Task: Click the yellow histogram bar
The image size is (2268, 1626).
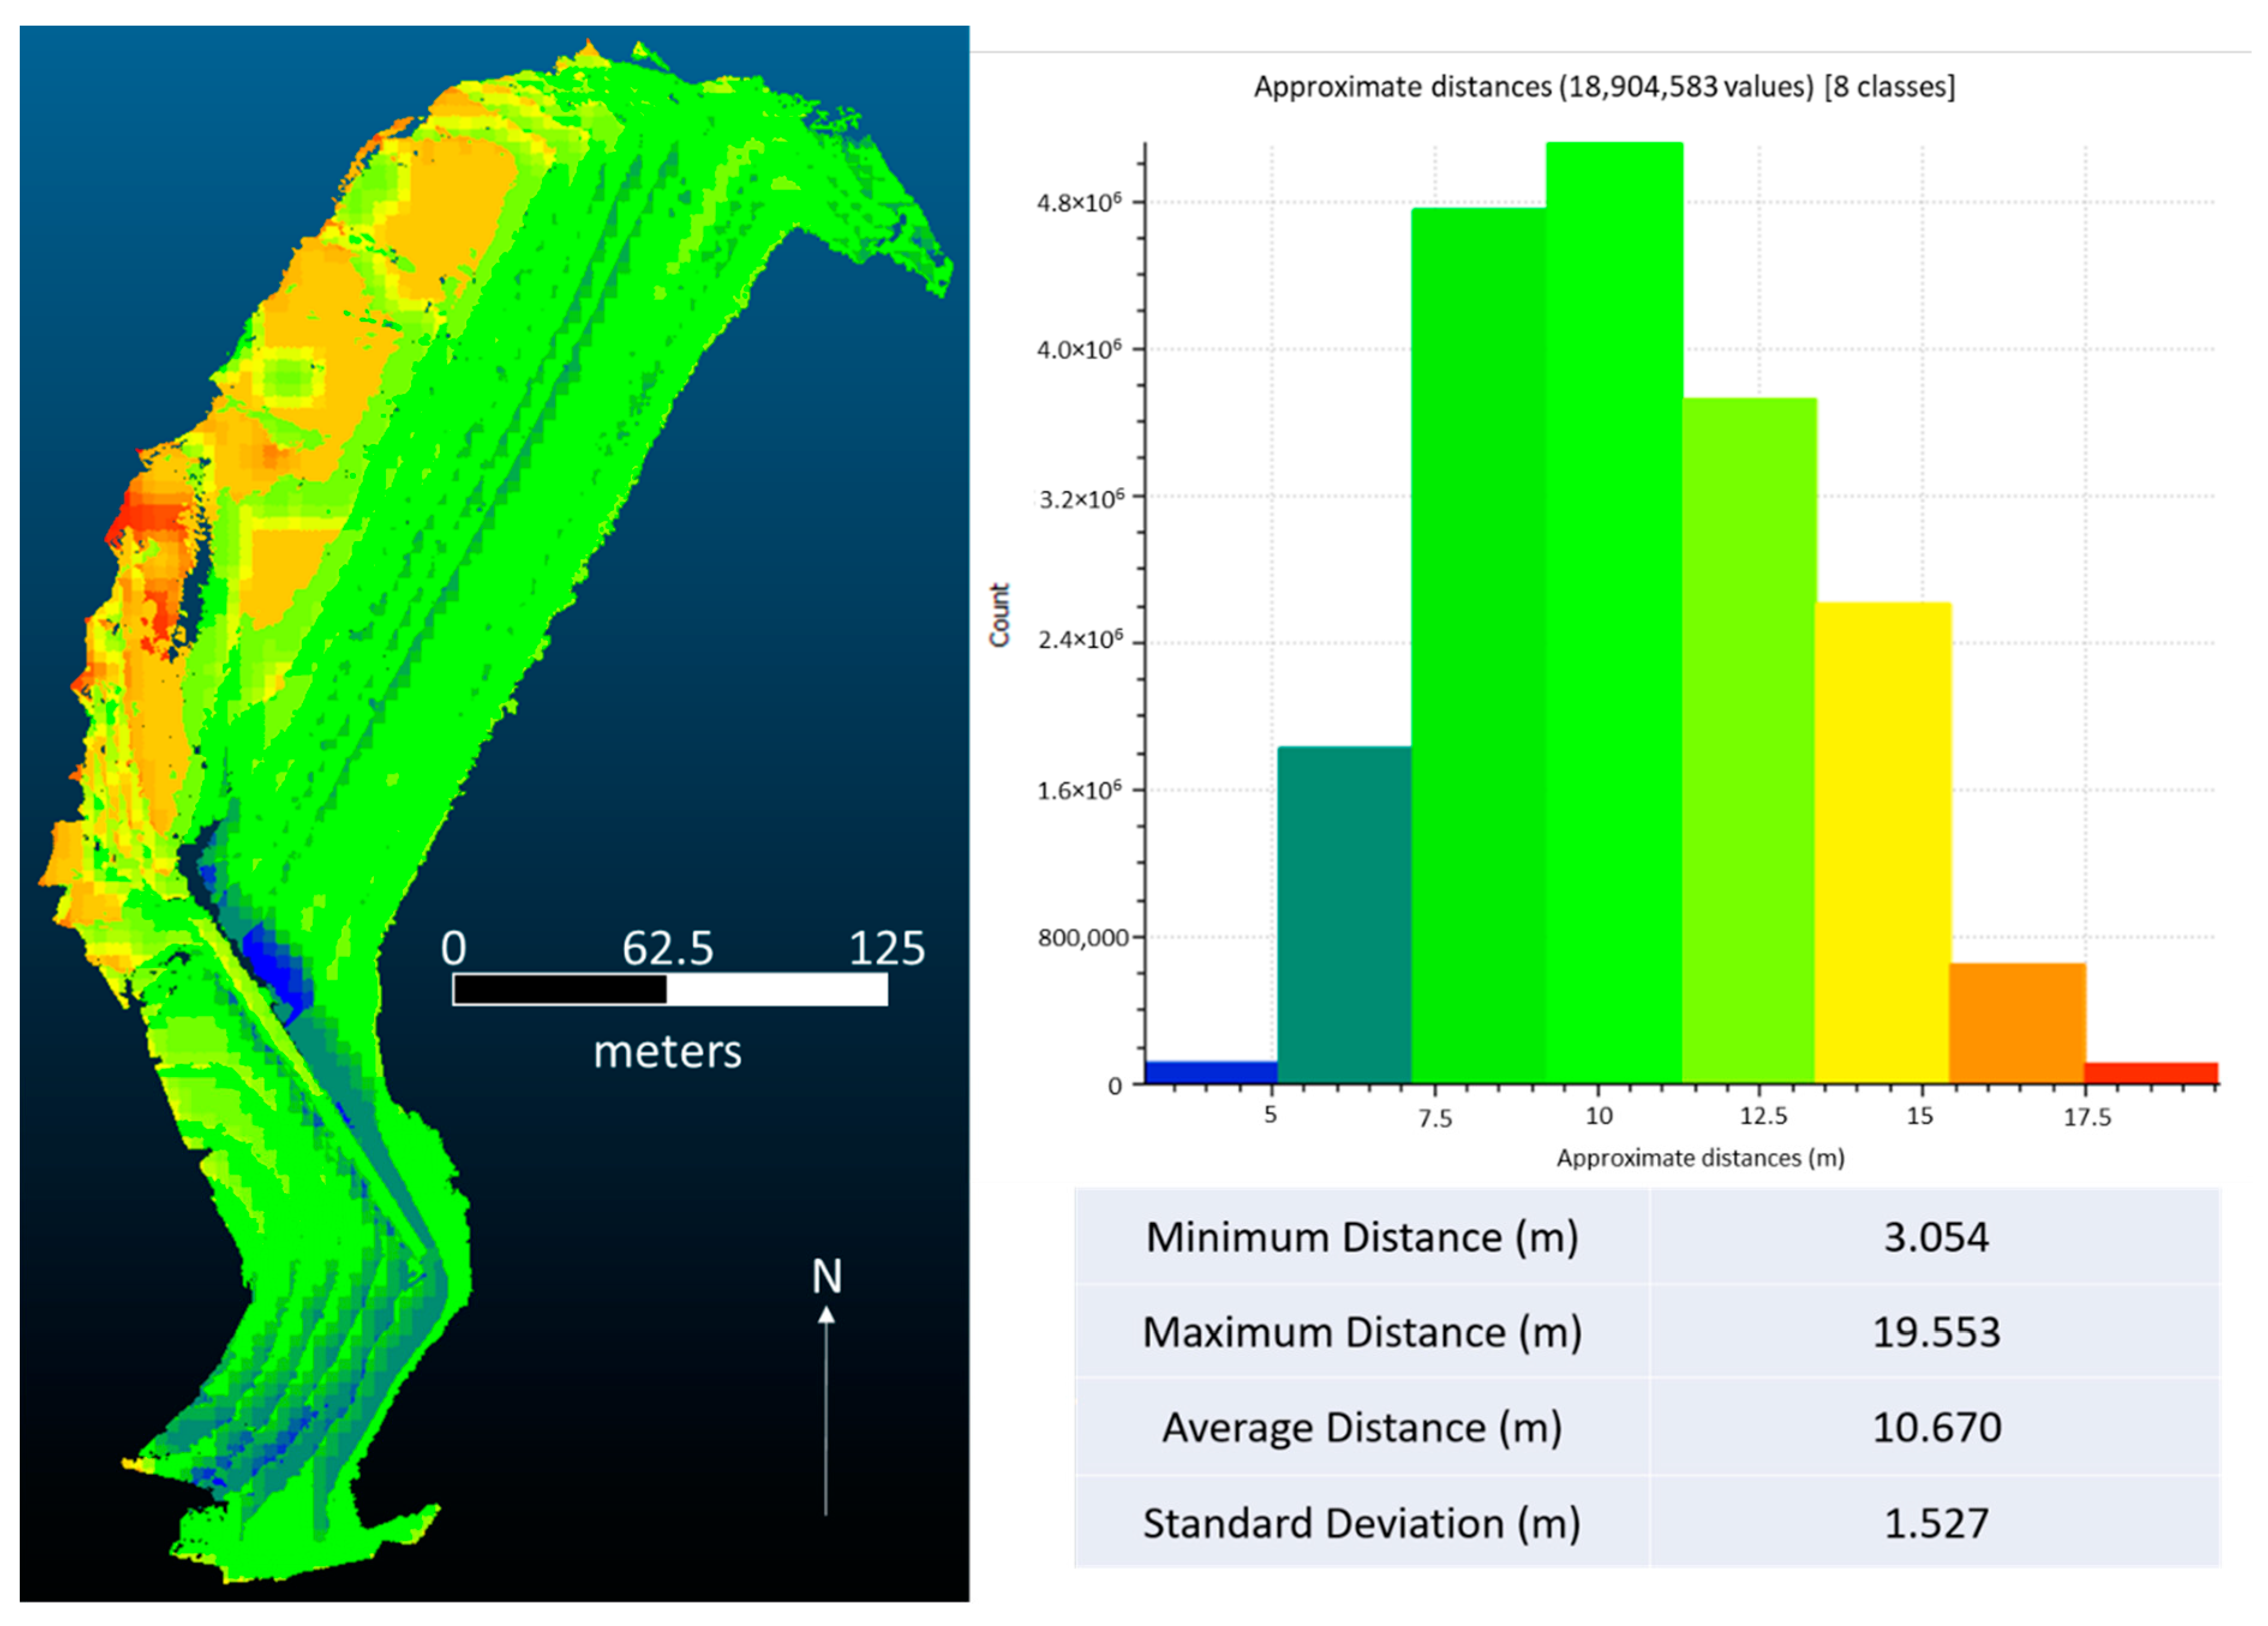Action: pos(1883,843)
